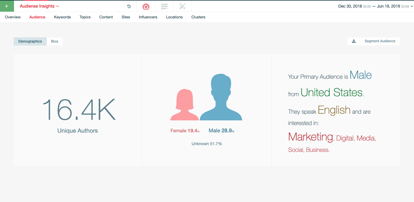Go to the Overview tab
Viewport: 414px width, 202px height.
(x=13, y=17)
